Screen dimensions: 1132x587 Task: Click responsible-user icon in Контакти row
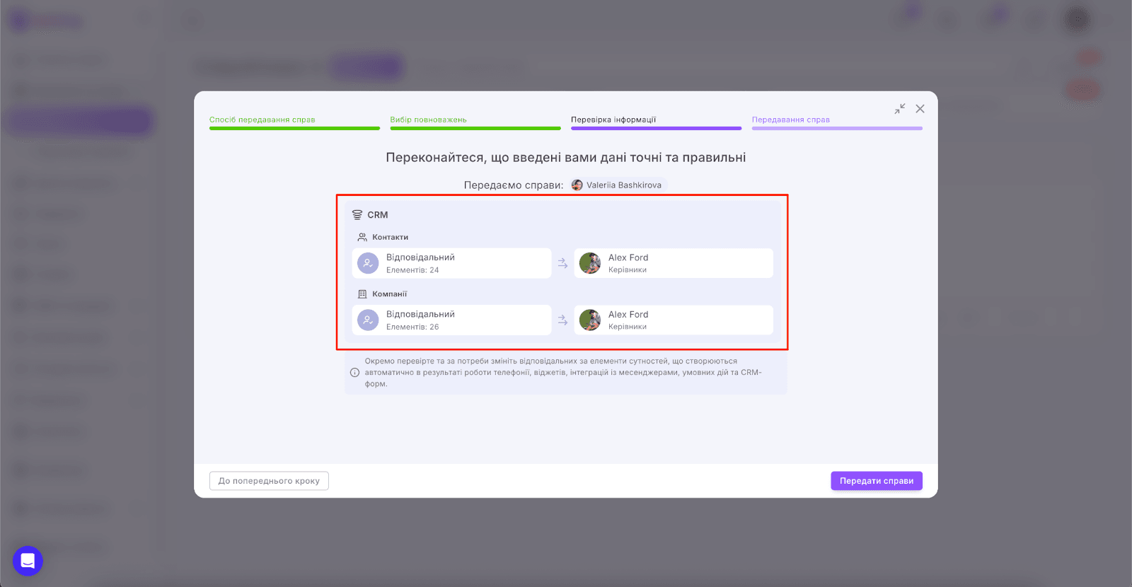coord(368,263)
